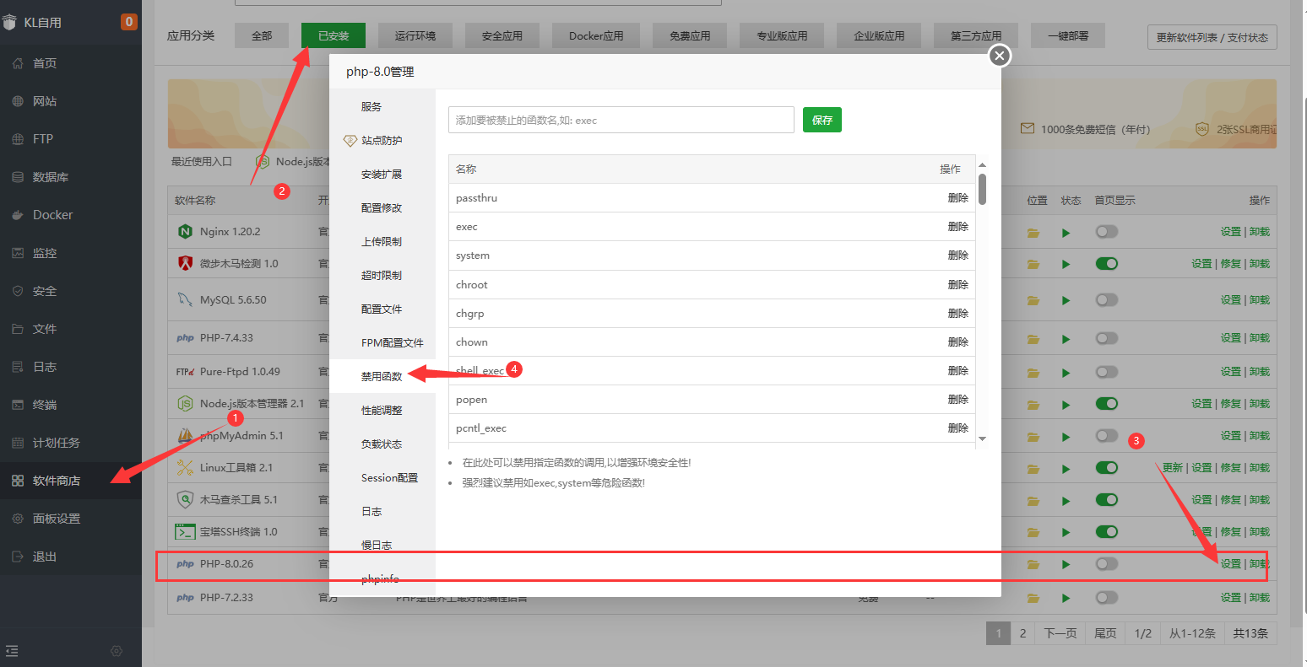Image resolution: width=1307 pixels, height=667 pixels.
Task: Disable homepage display for 微步木马检测
Action: coord(1106,264)
